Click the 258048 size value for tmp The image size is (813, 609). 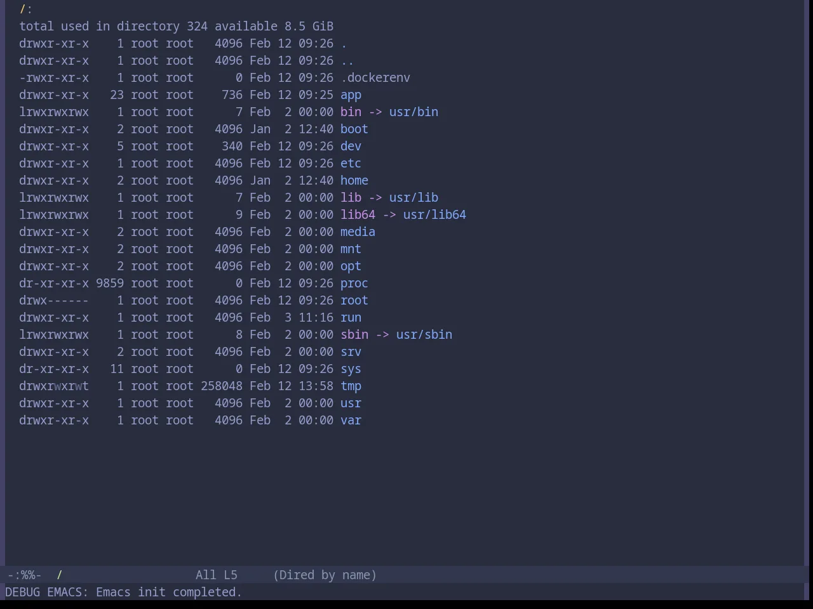pos(222,386)
